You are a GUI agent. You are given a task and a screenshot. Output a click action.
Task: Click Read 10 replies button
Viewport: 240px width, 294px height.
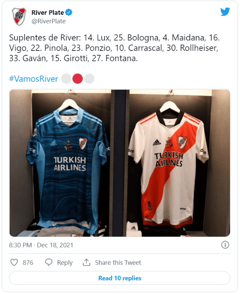click(x=120, y=278)
